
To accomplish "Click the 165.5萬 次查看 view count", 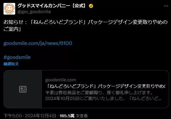I will 74,116.
